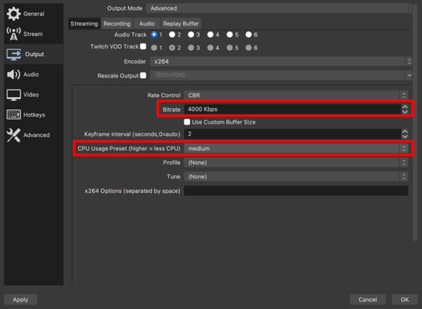The height and width of the screenshot is (309, 422).
Task: Click the Apply button
Action: (20, 300)
